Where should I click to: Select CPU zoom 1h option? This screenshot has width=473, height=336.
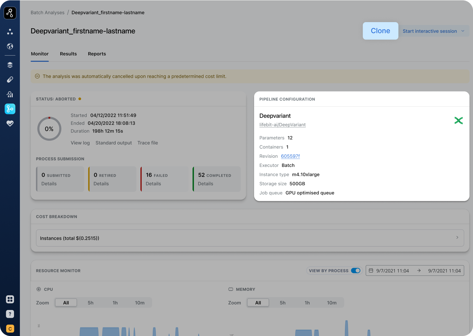pos(115,302)
